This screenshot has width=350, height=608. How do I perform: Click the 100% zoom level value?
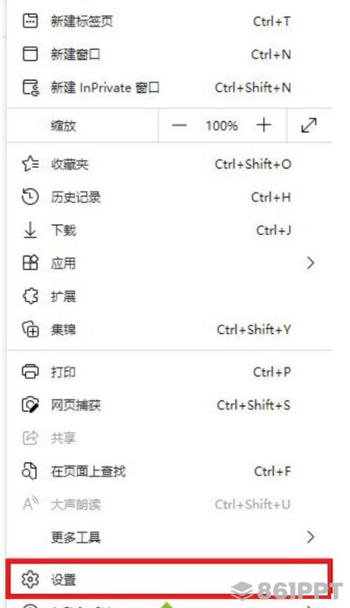222,126
